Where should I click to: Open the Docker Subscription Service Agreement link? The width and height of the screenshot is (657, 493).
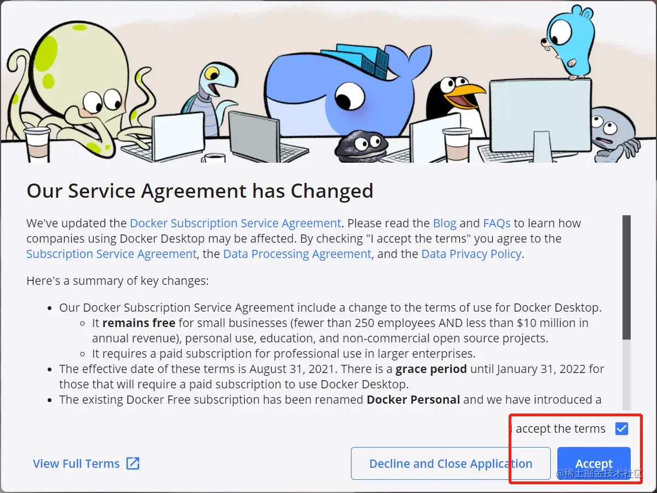235,223
